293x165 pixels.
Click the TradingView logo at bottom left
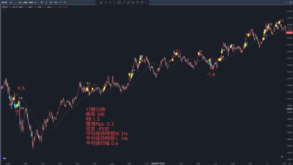(5, 158)
